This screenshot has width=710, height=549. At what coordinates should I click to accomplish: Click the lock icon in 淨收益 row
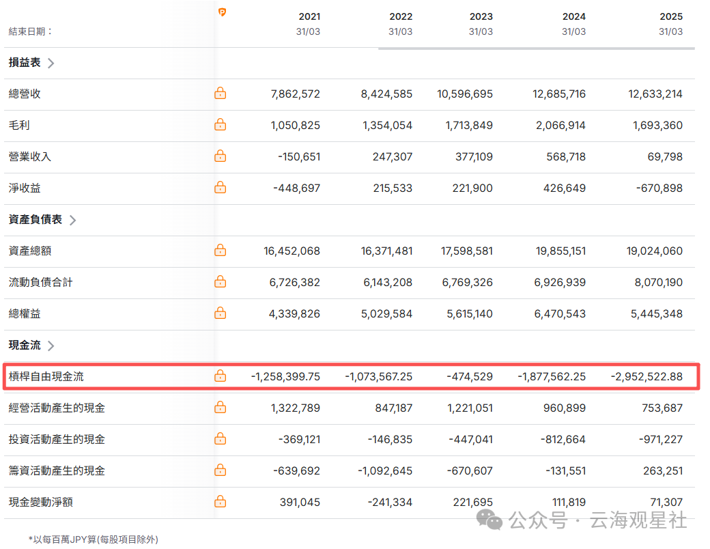point(220,188)
